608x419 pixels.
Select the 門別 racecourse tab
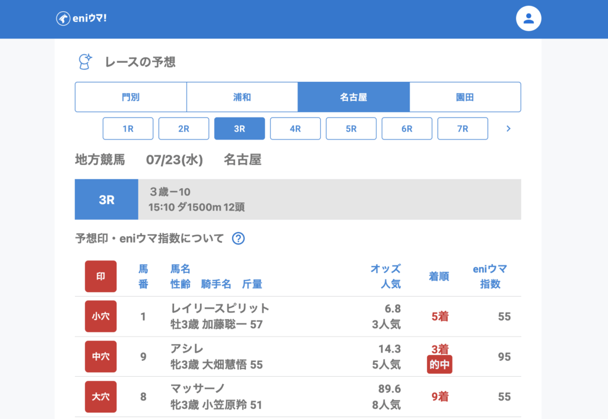[x=131, y=97]
